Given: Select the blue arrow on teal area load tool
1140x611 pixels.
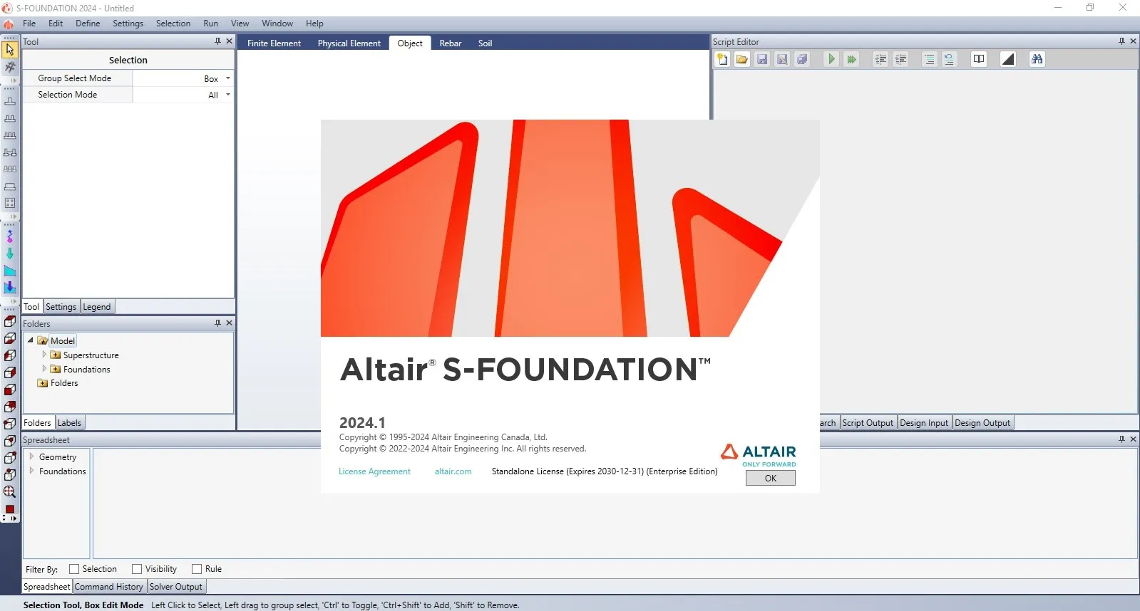Looking at the screenshot, I should tap(10, 288).
